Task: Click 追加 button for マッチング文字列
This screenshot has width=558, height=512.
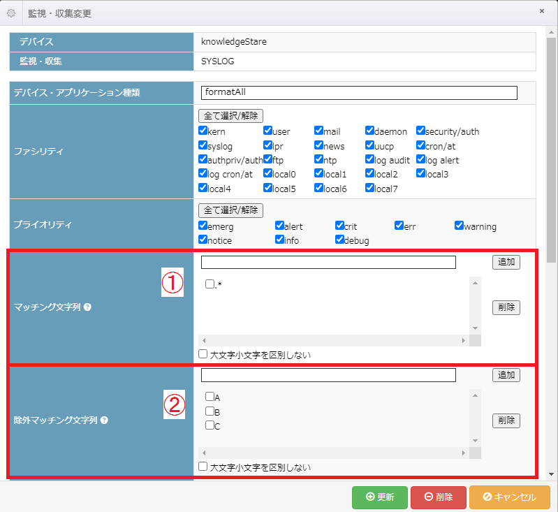Action: pos(506,262)
